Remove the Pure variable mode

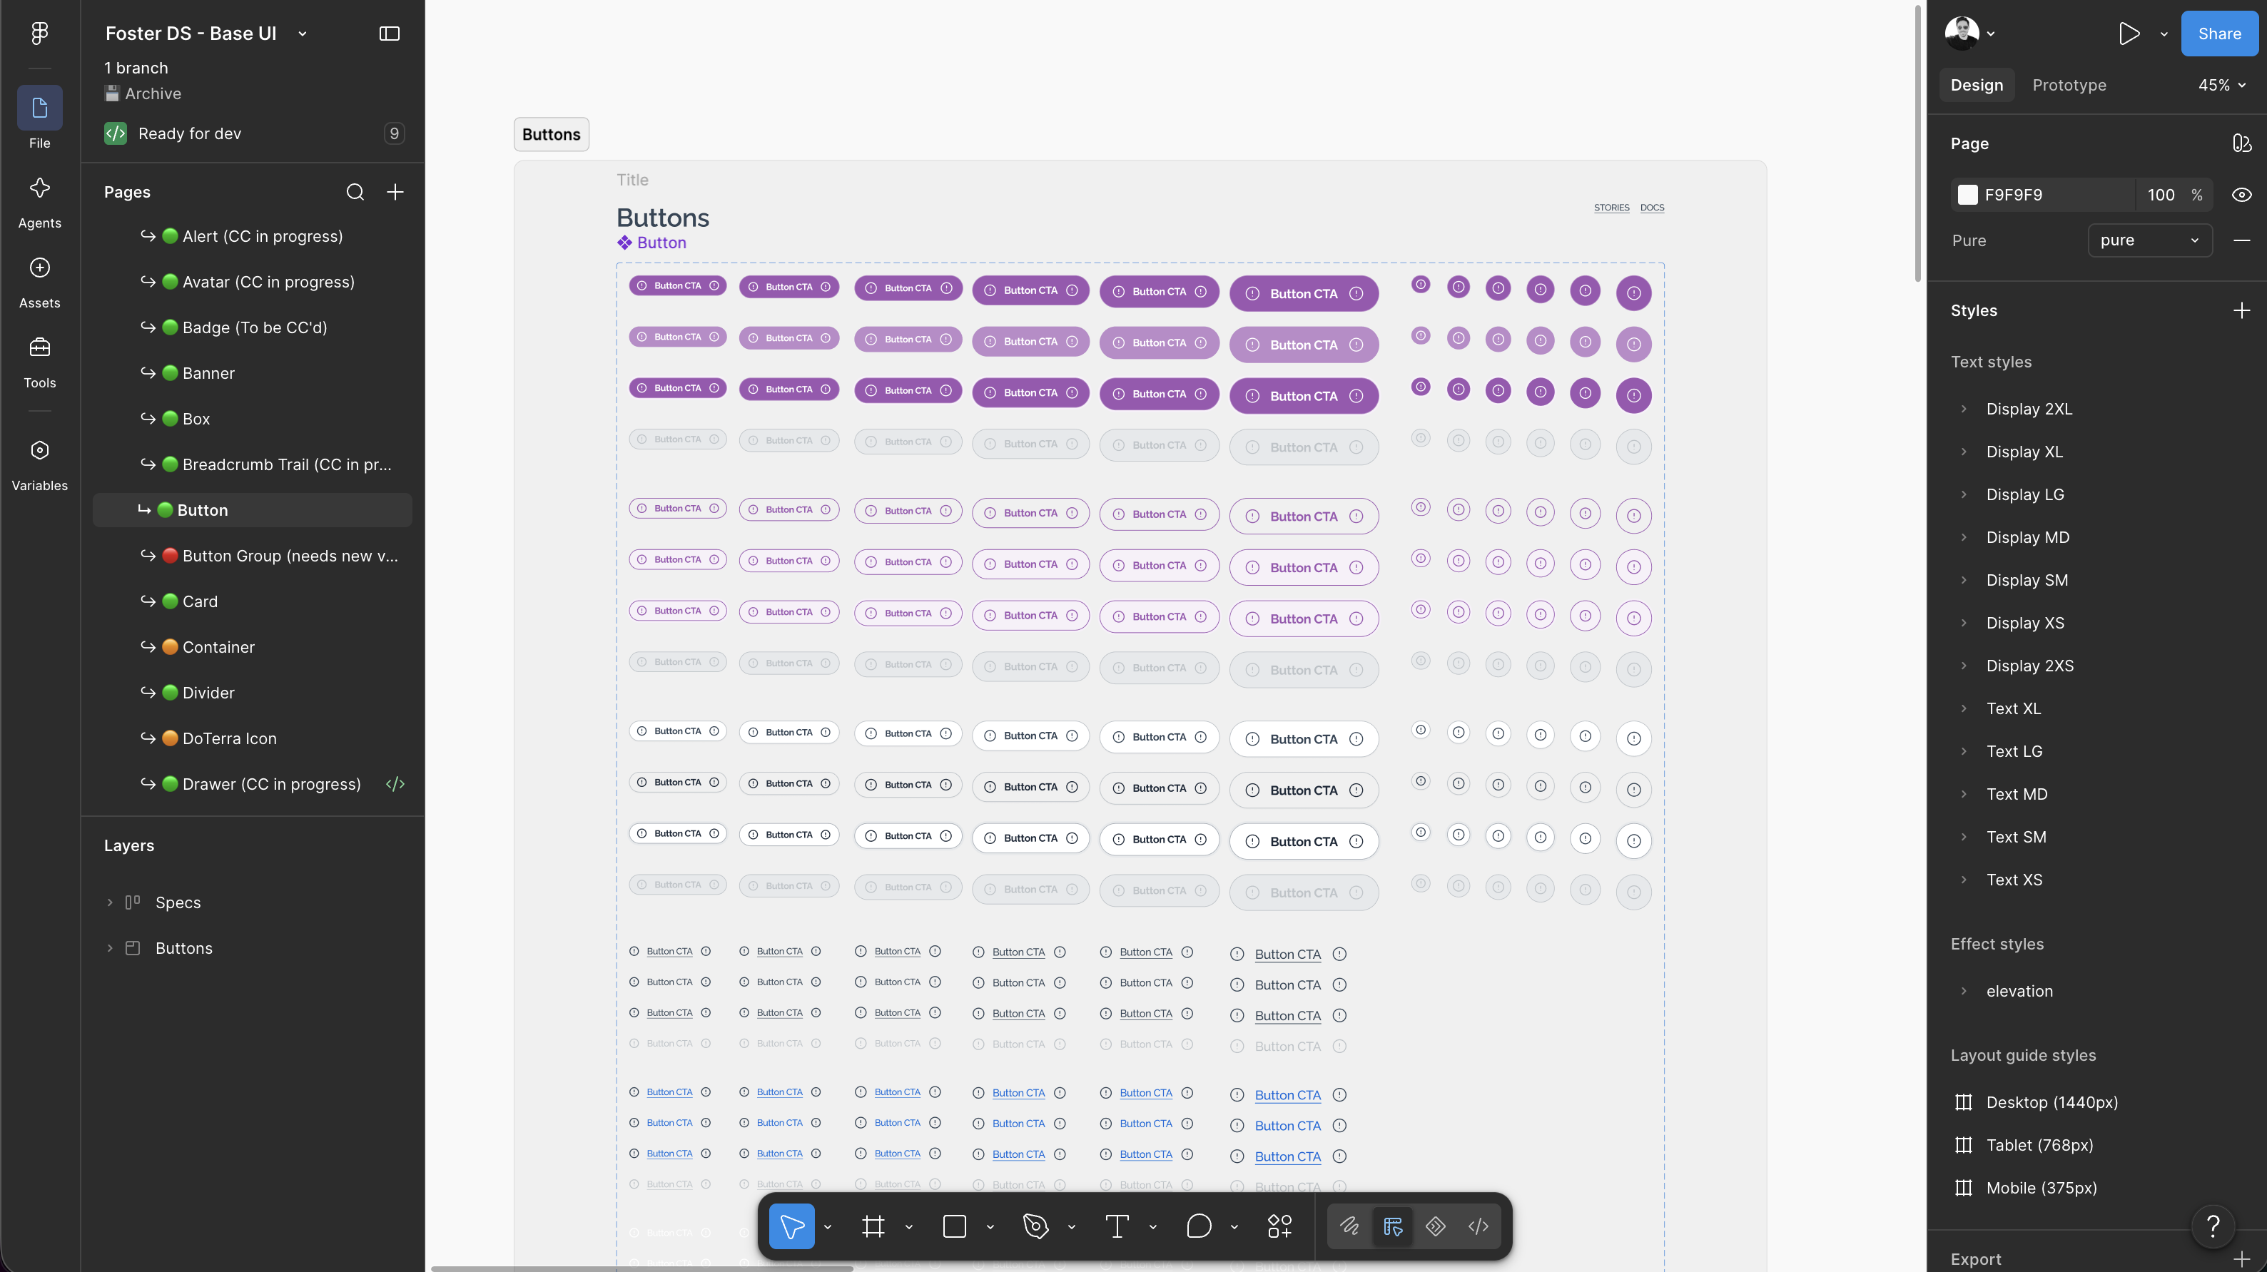pyautogui.click(x=2241, y=240)
